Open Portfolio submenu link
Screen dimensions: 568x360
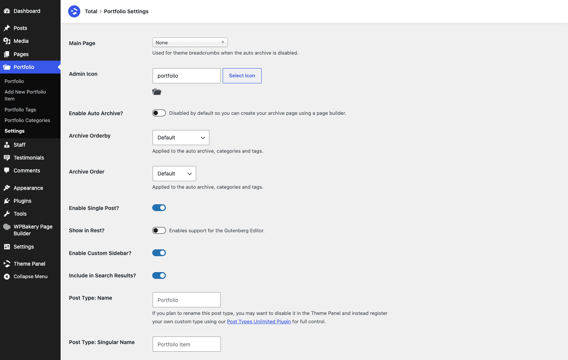[x=14, y=81]
